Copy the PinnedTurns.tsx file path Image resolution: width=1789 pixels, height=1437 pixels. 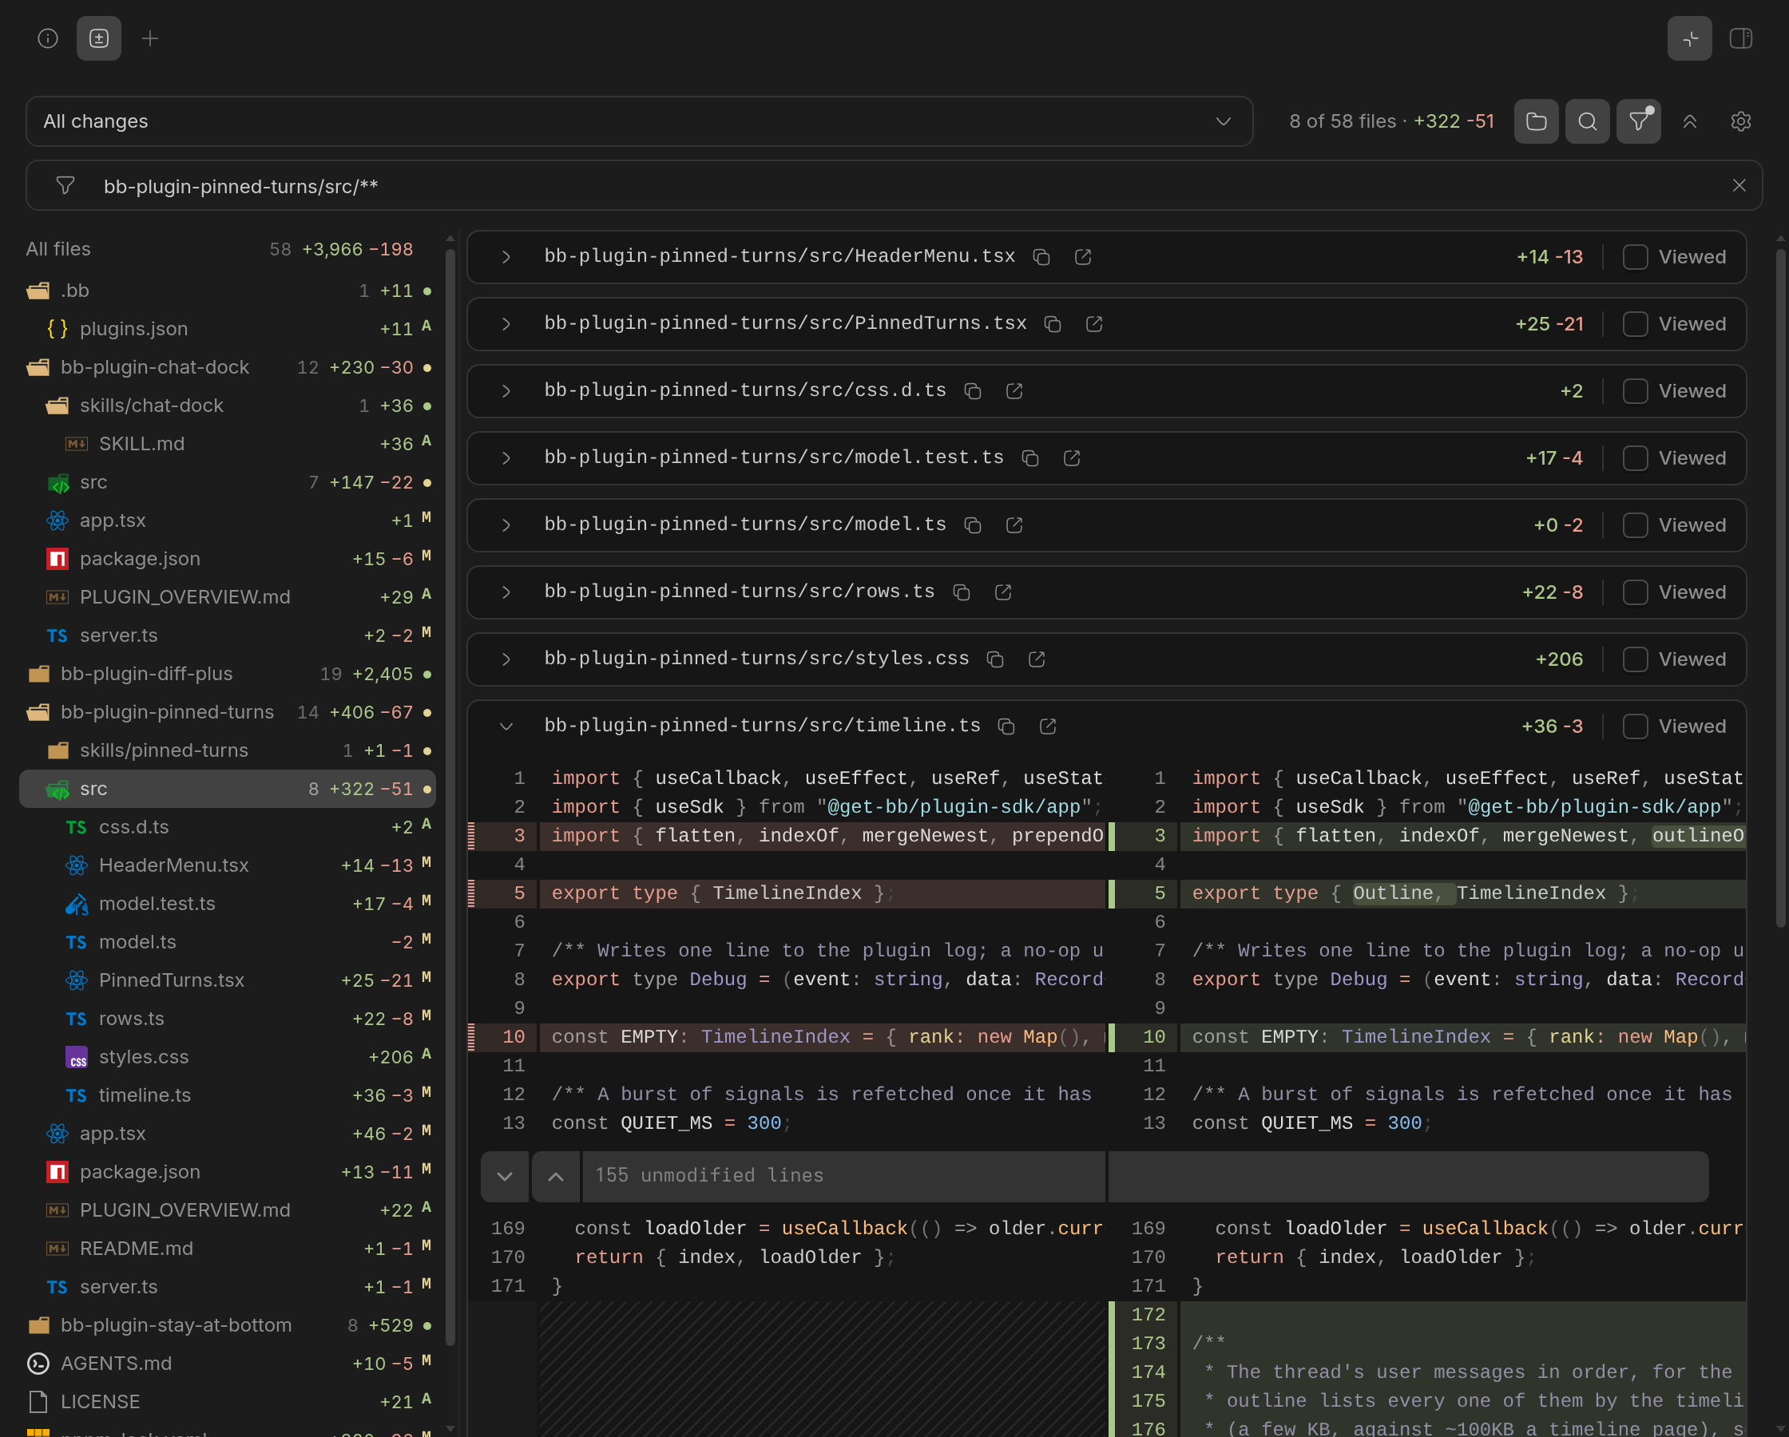[1053, 324]
